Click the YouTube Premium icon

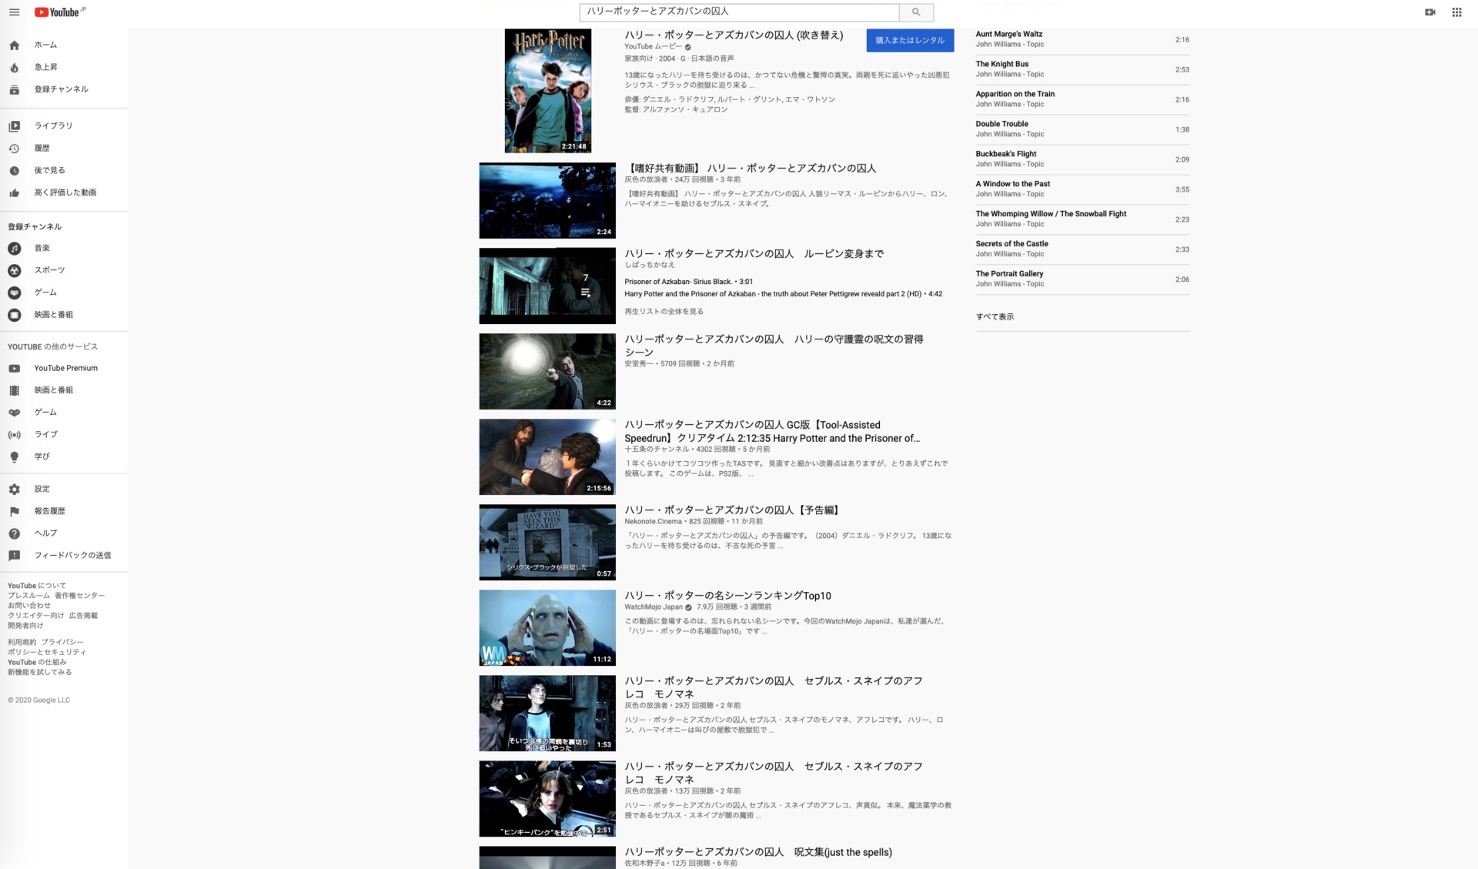coord(15,367)
